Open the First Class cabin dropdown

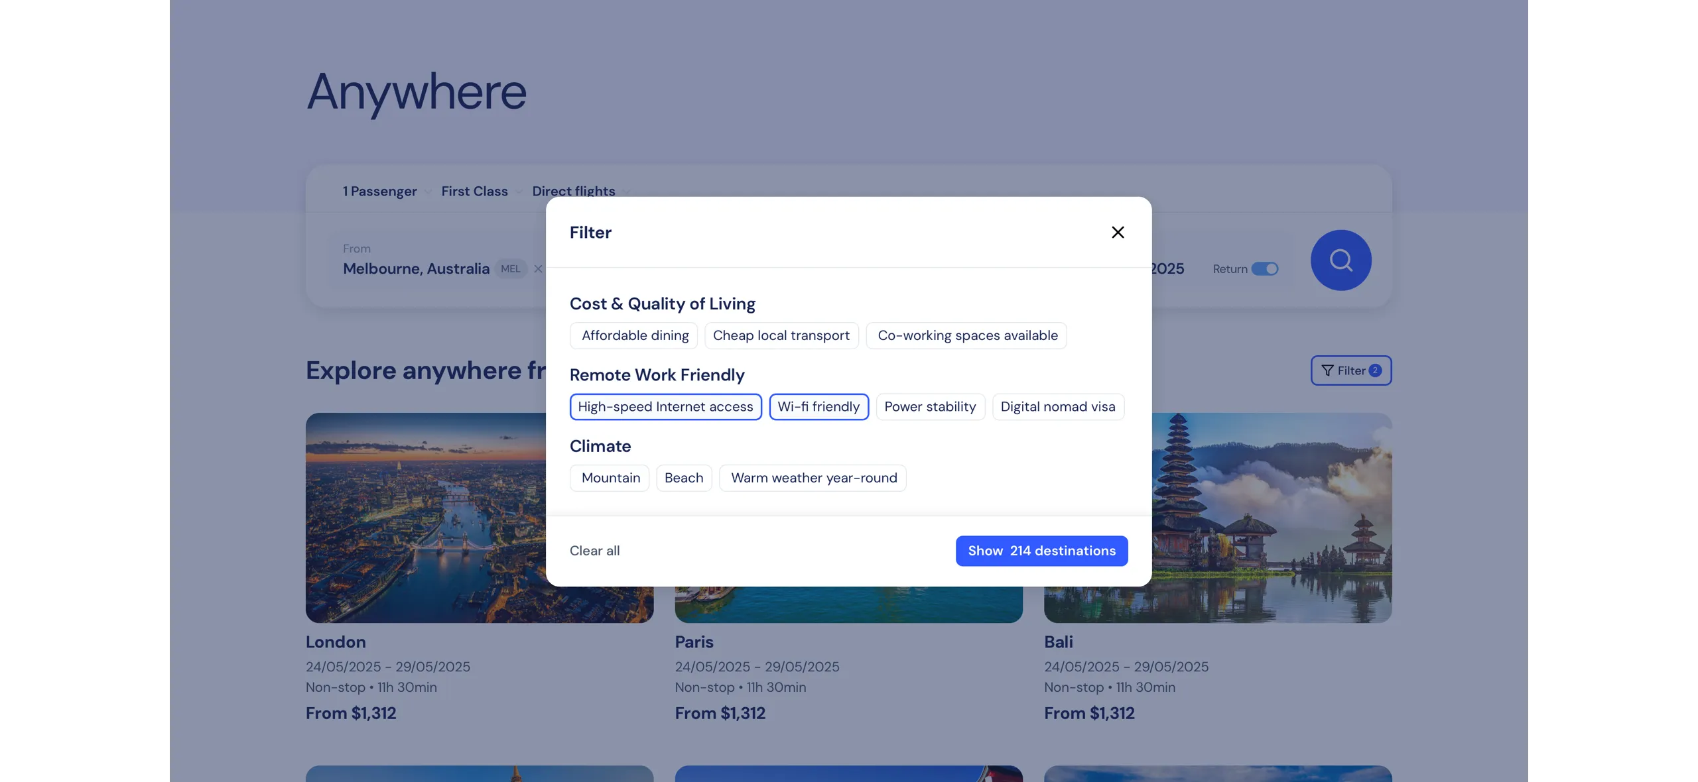click(482, 191)
